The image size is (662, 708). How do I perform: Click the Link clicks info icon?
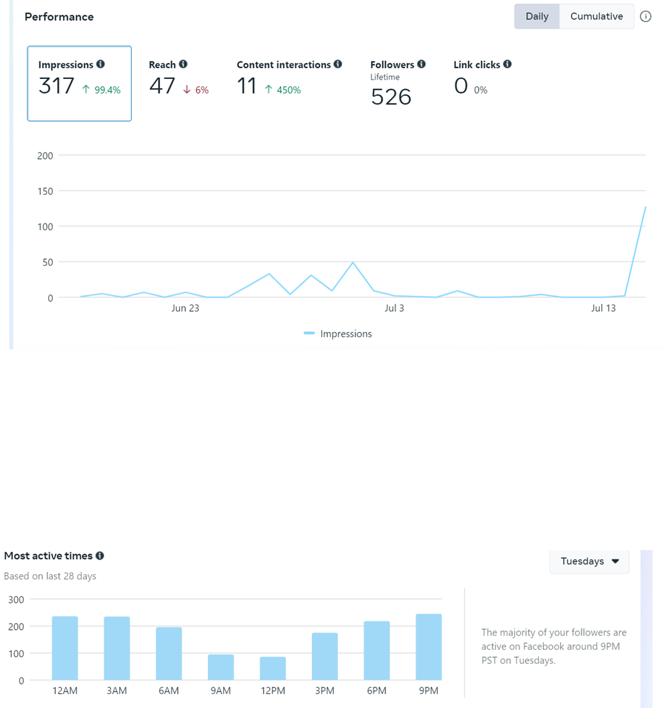point(507,64)
